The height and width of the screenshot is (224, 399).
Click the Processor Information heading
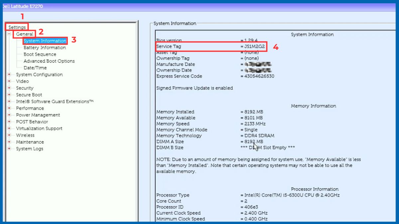(x=315, y=189)
